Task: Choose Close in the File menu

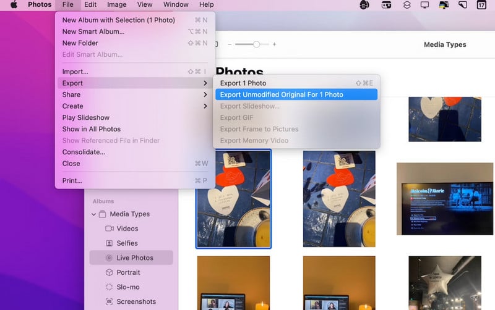Action: click(x=135, y=163)
